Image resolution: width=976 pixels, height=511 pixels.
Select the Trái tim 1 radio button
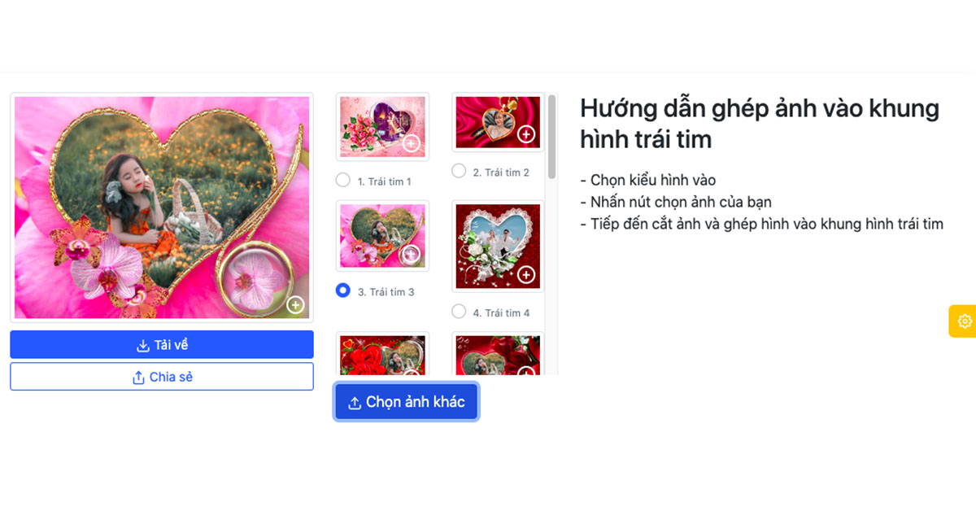(343, 181)
